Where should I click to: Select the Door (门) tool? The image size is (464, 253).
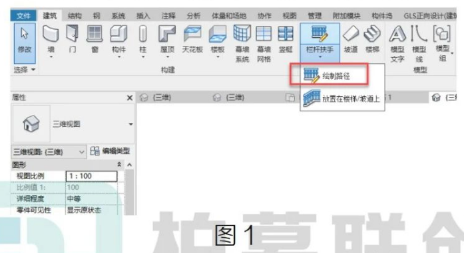72,39
